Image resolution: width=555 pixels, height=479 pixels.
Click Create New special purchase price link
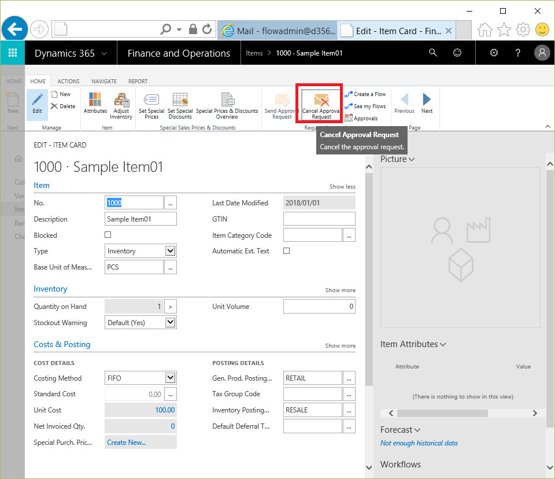127,443
